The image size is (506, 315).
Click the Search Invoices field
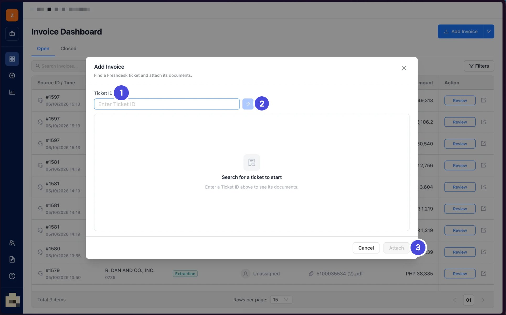click(59, 66)
